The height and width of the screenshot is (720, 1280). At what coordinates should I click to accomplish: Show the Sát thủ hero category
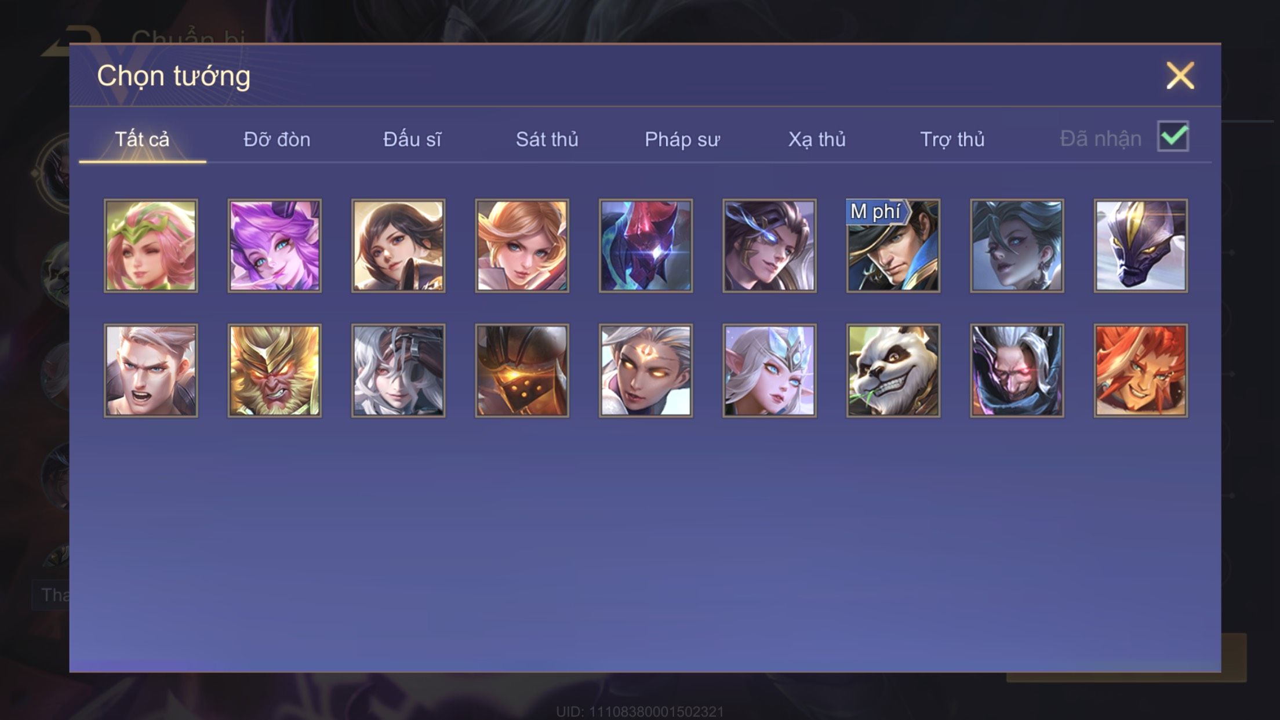pyautogui.click(x=547, y=139)
